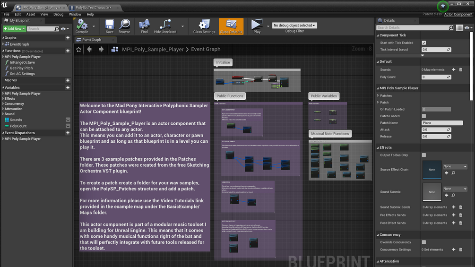This screenshot has height=267, width=475.
Task: Click Source Effect Chain thumbnail
Action: pyautogui.click(x=432, y=170)
